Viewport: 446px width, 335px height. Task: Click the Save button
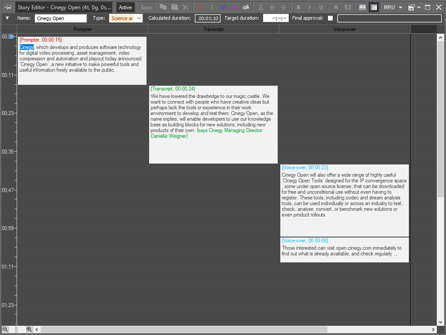tap(146, 7)
